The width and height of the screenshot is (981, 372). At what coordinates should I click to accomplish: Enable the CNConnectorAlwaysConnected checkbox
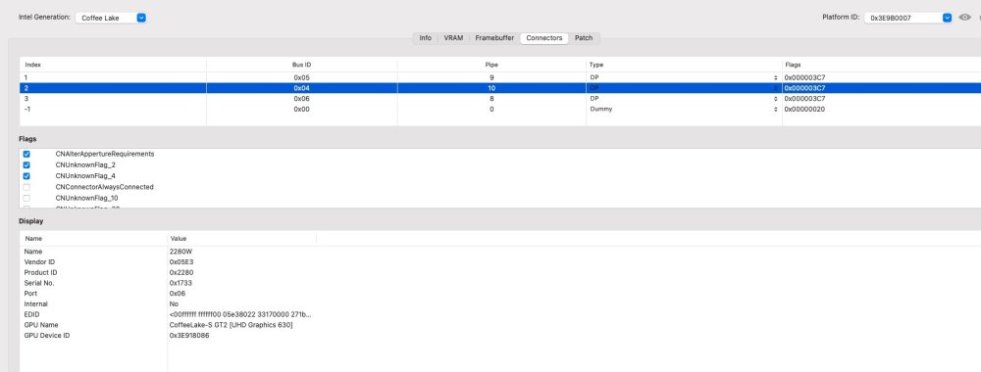26,187
